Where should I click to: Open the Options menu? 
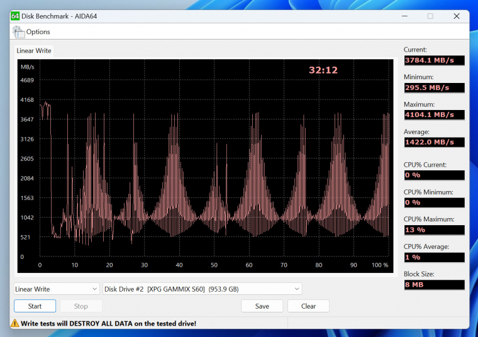point(38,31)
